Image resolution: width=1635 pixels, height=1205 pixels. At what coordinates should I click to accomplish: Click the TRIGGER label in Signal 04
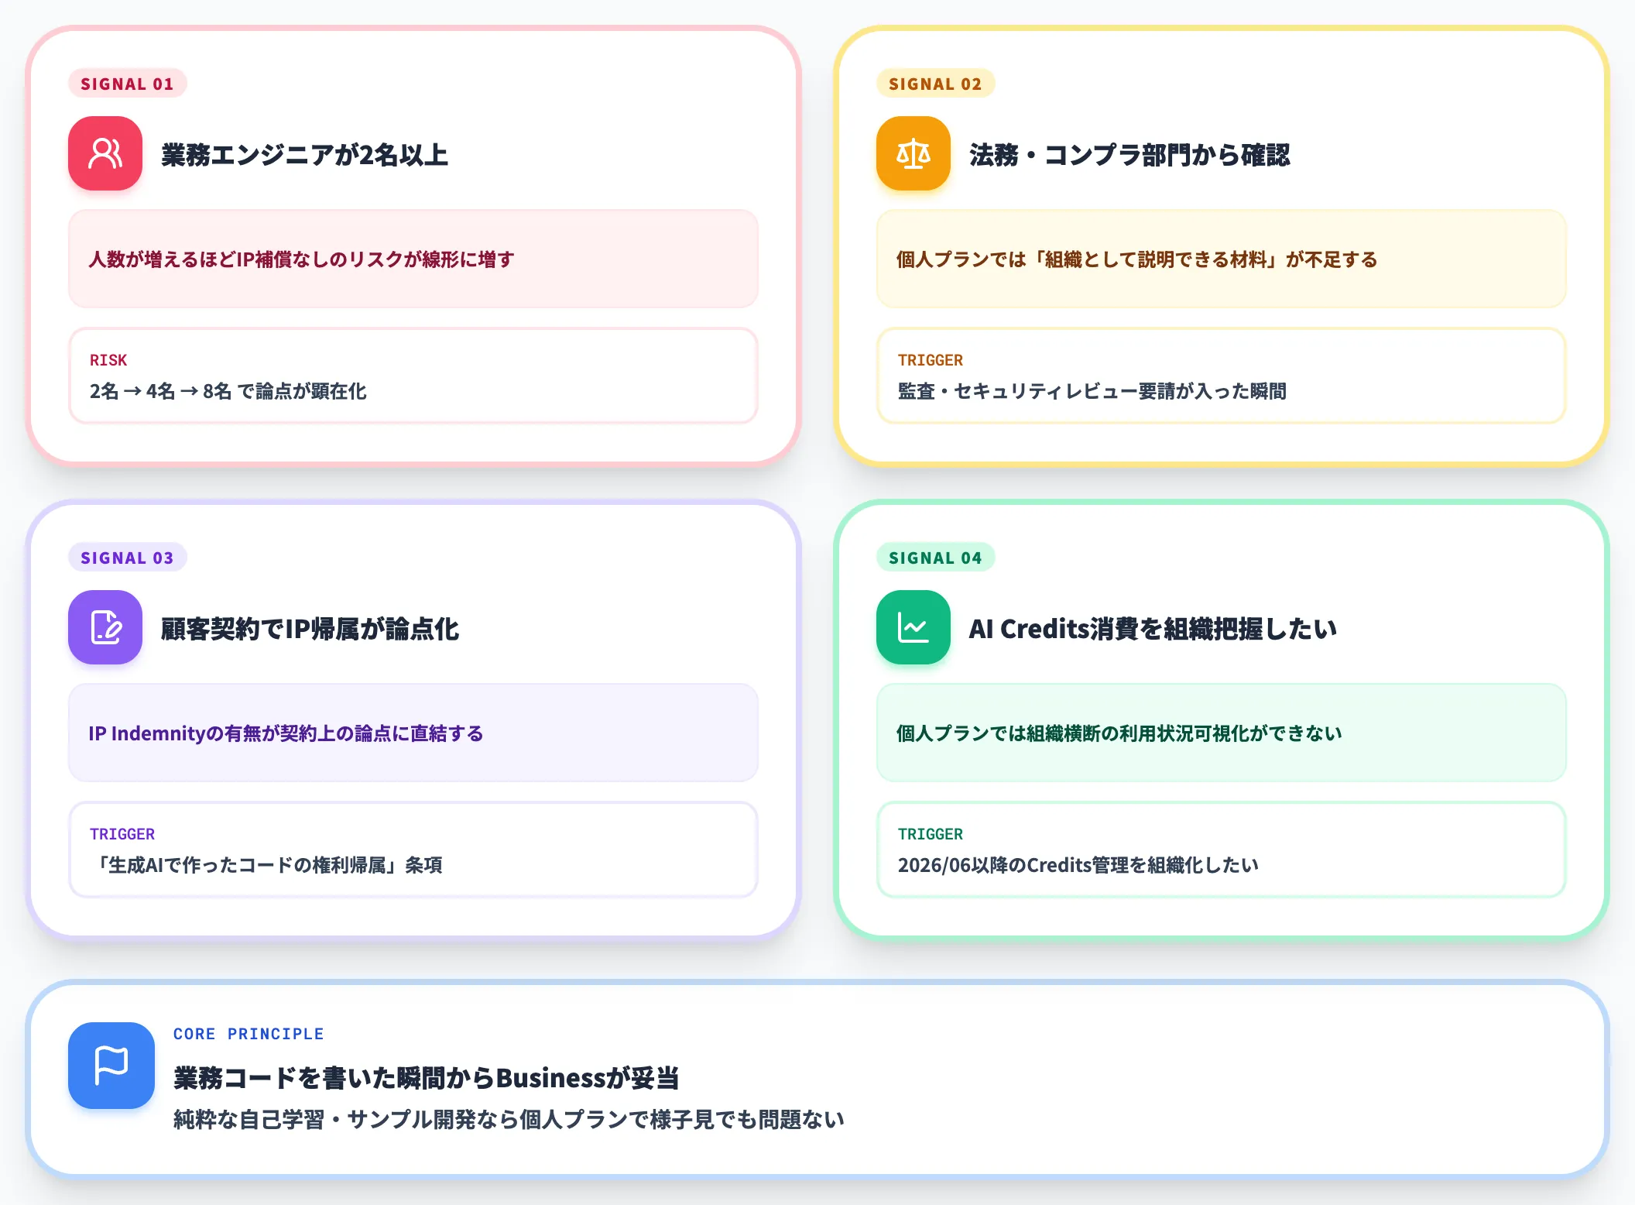tap(931, 834)
